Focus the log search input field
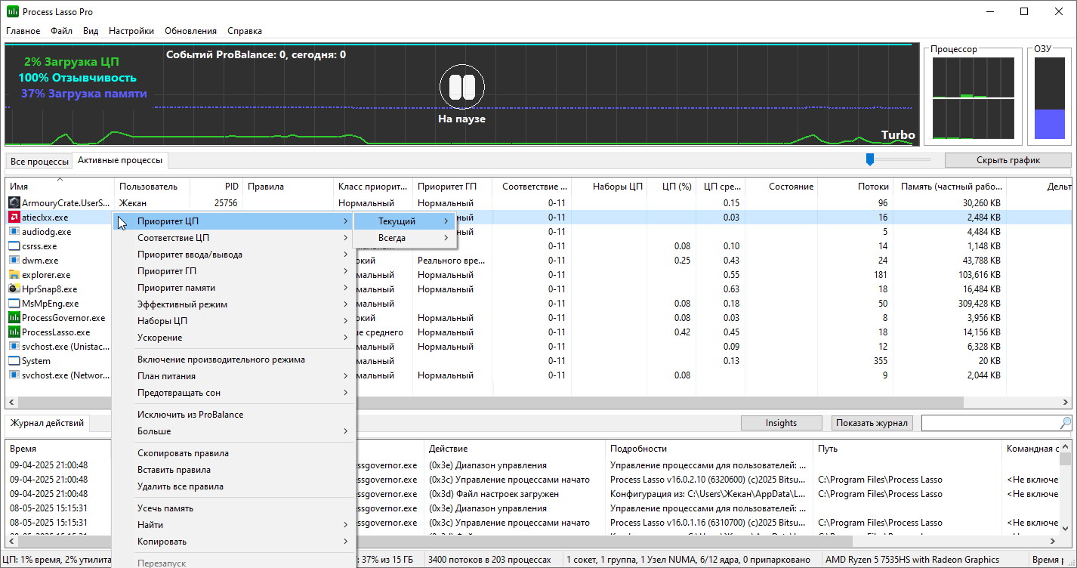 [990, 423]
